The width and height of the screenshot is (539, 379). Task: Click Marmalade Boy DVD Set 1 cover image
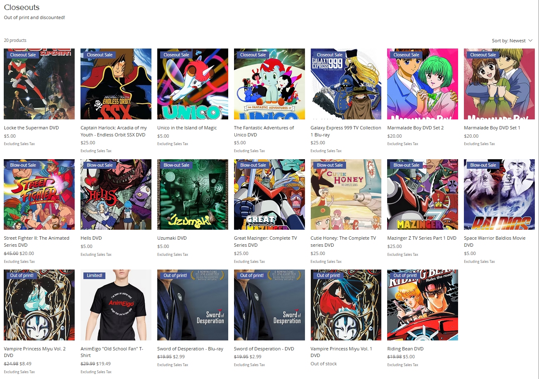pyautogui.click(x=499, y=84)
